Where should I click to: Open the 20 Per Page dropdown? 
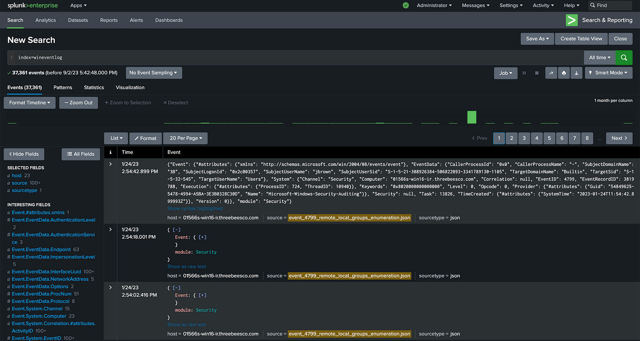[x=186, y=138]
